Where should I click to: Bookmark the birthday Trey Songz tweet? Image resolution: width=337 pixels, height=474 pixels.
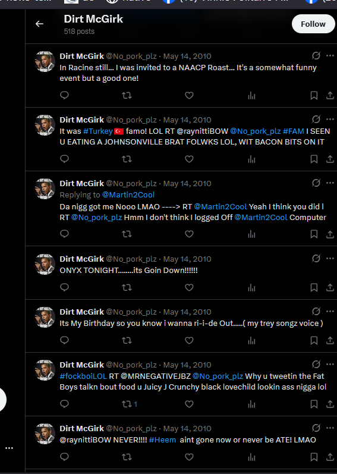pyautogui.click(x=314, y=341)
